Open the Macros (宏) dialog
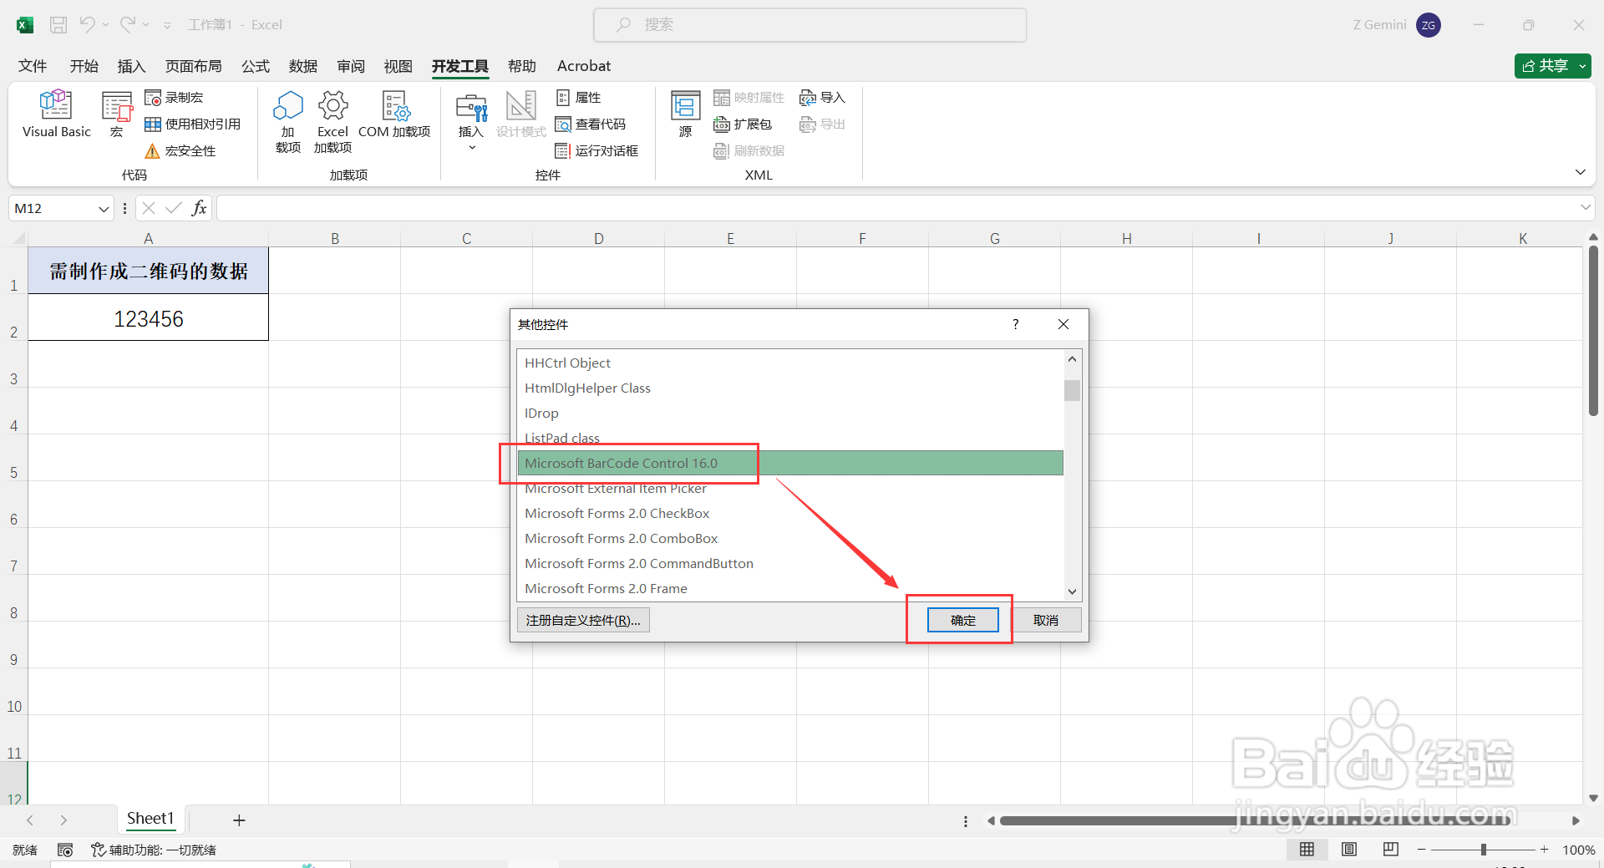 [117, 114]
